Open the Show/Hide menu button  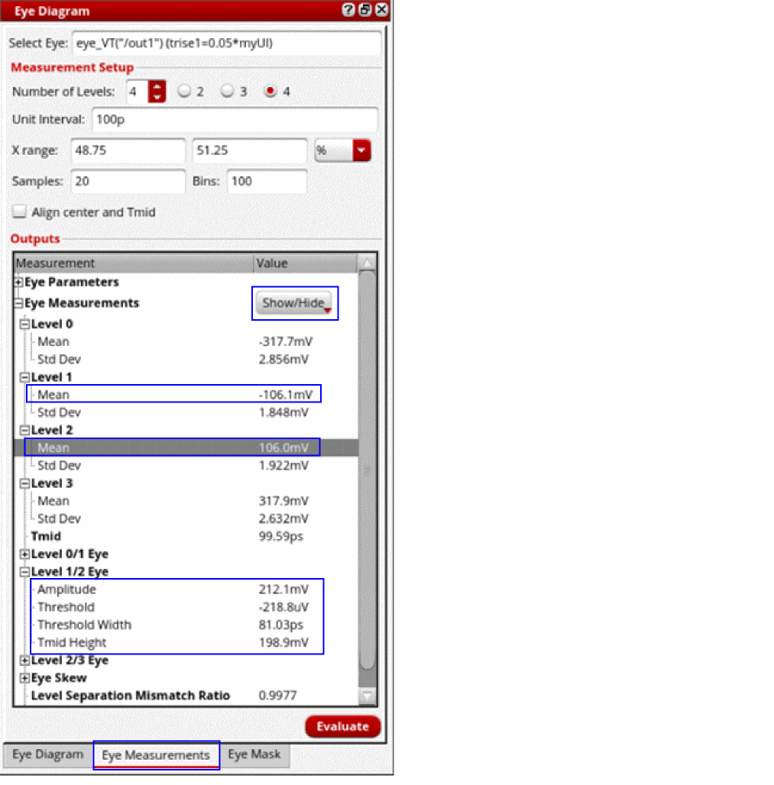point(294,303)
